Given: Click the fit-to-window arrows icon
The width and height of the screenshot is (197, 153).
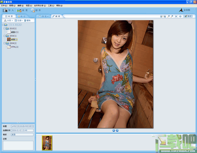Looking at the screenshot, I should click(x=176, y=16).
